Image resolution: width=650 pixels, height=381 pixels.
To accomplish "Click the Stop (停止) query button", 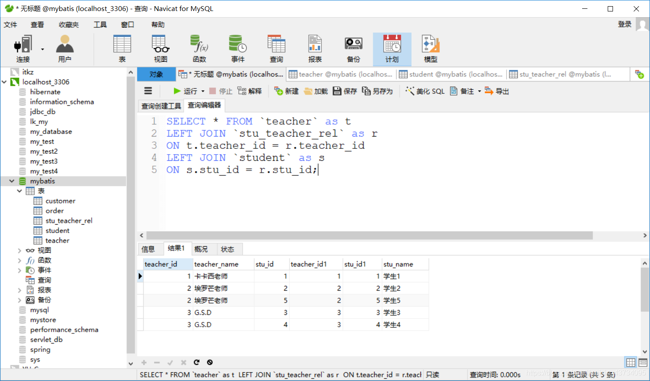I will (x=221, y=91).
